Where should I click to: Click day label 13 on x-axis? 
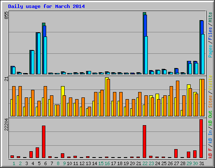(x=88, y=163)
